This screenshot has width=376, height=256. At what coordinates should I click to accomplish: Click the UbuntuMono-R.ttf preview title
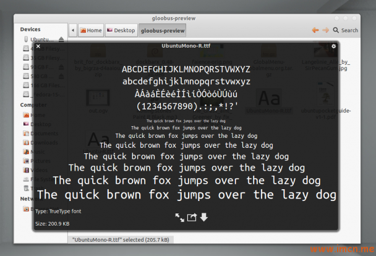tap(186, 46)
